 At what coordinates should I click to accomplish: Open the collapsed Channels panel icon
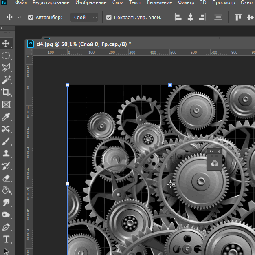point(215,163)
